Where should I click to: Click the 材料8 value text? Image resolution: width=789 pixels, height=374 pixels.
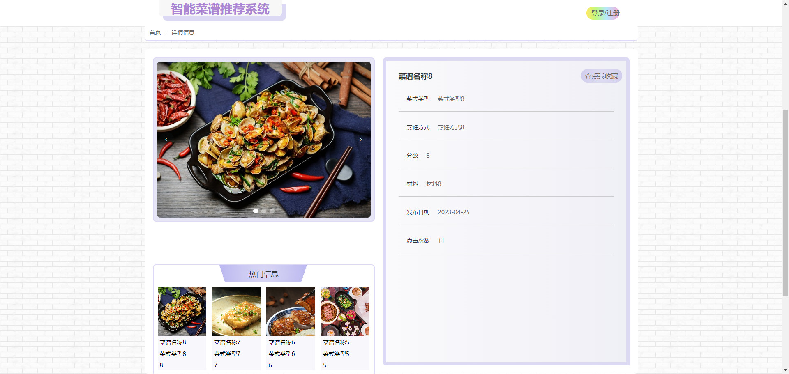coord(434,184)
